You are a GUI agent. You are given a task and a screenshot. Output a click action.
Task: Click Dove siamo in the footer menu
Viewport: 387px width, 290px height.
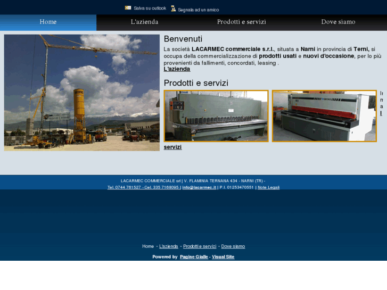coord(233,246)
